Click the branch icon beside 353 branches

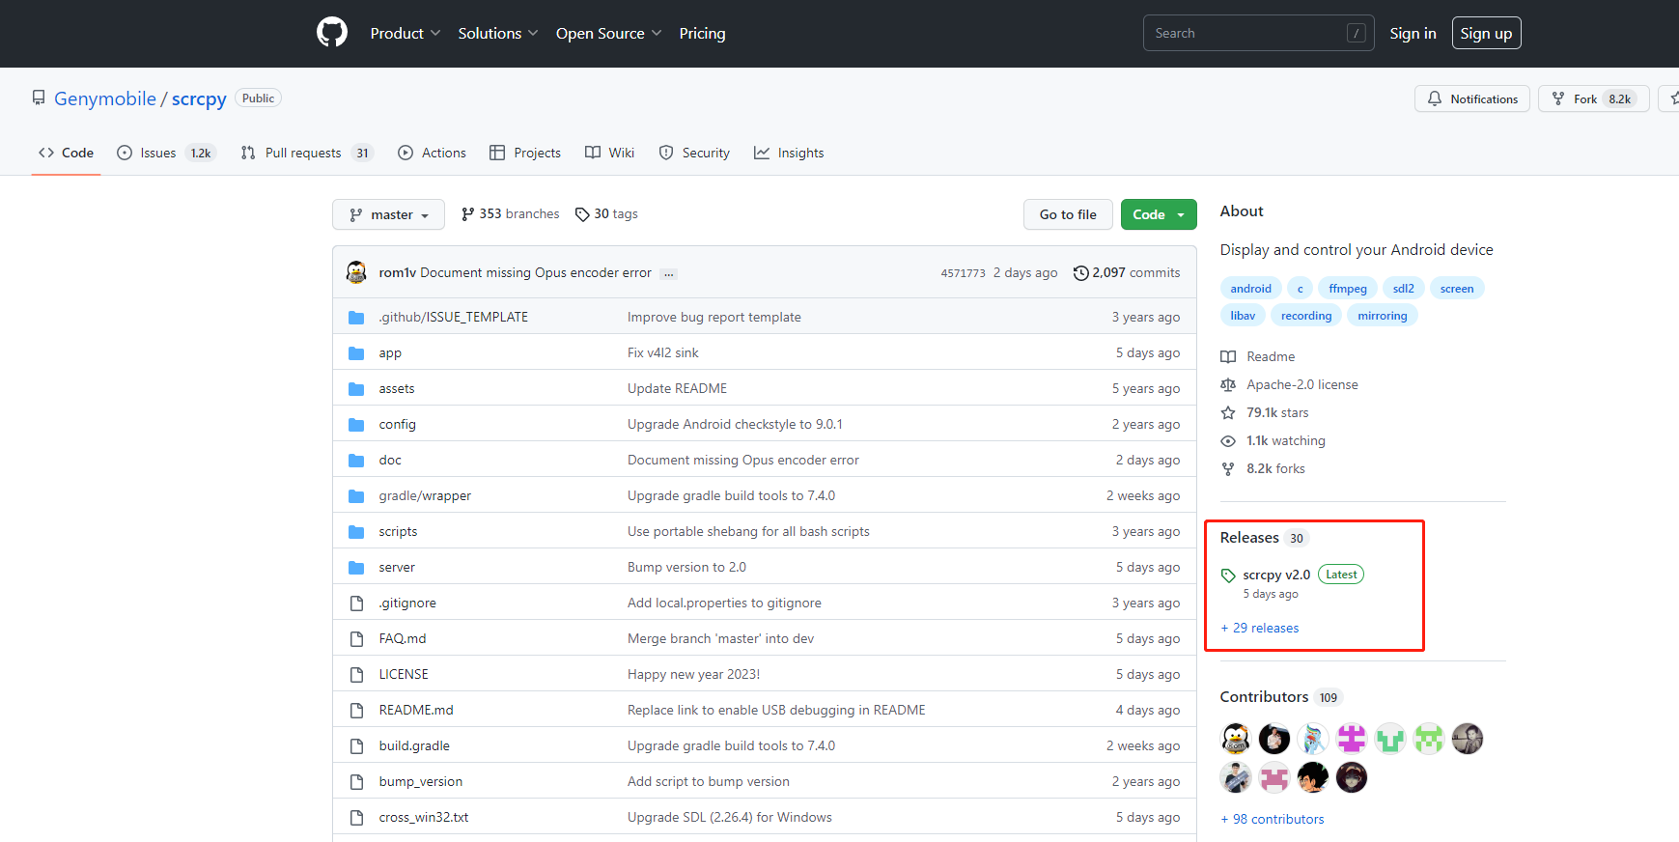(x=468, y=214)
